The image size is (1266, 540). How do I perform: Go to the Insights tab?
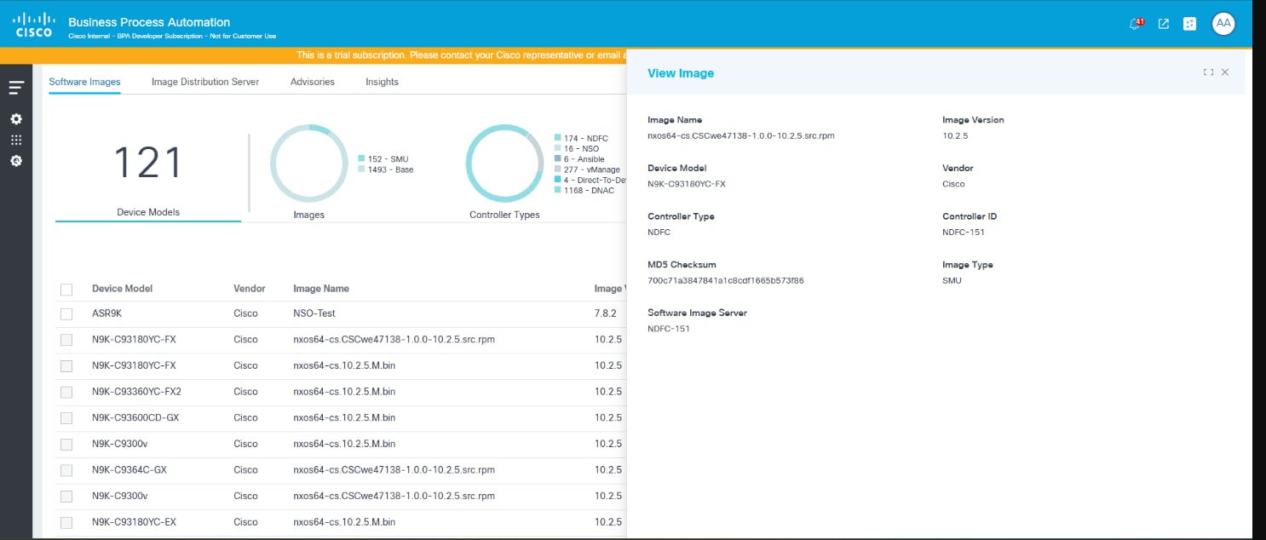382,82
